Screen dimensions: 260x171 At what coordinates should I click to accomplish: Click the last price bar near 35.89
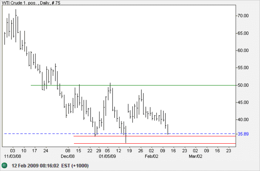(168, 129)
